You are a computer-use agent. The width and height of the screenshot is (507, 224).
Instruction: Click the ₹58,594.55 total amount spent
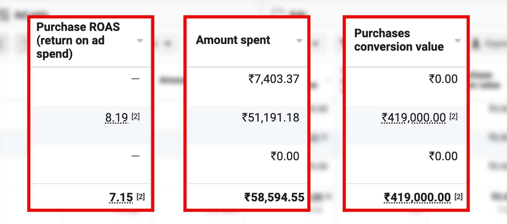tap(274, 197)
